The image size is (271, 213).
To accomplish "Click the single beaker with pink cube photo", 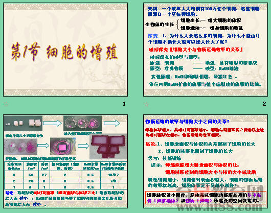I will (63, 146).
